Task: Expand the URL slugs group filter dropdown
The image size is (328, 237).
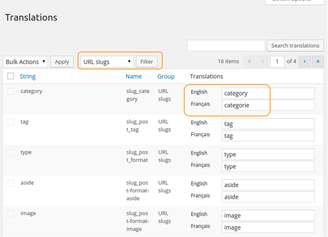Action: pos(107,62)
